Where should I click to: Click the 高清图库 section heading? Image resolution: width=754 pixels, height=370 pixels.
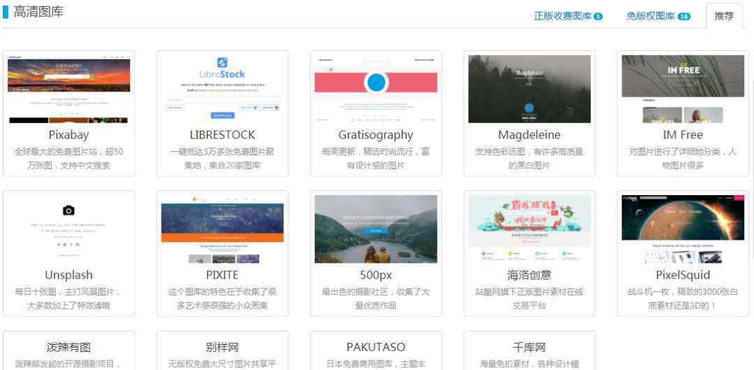pyautogui.click(x=38, y=12)
